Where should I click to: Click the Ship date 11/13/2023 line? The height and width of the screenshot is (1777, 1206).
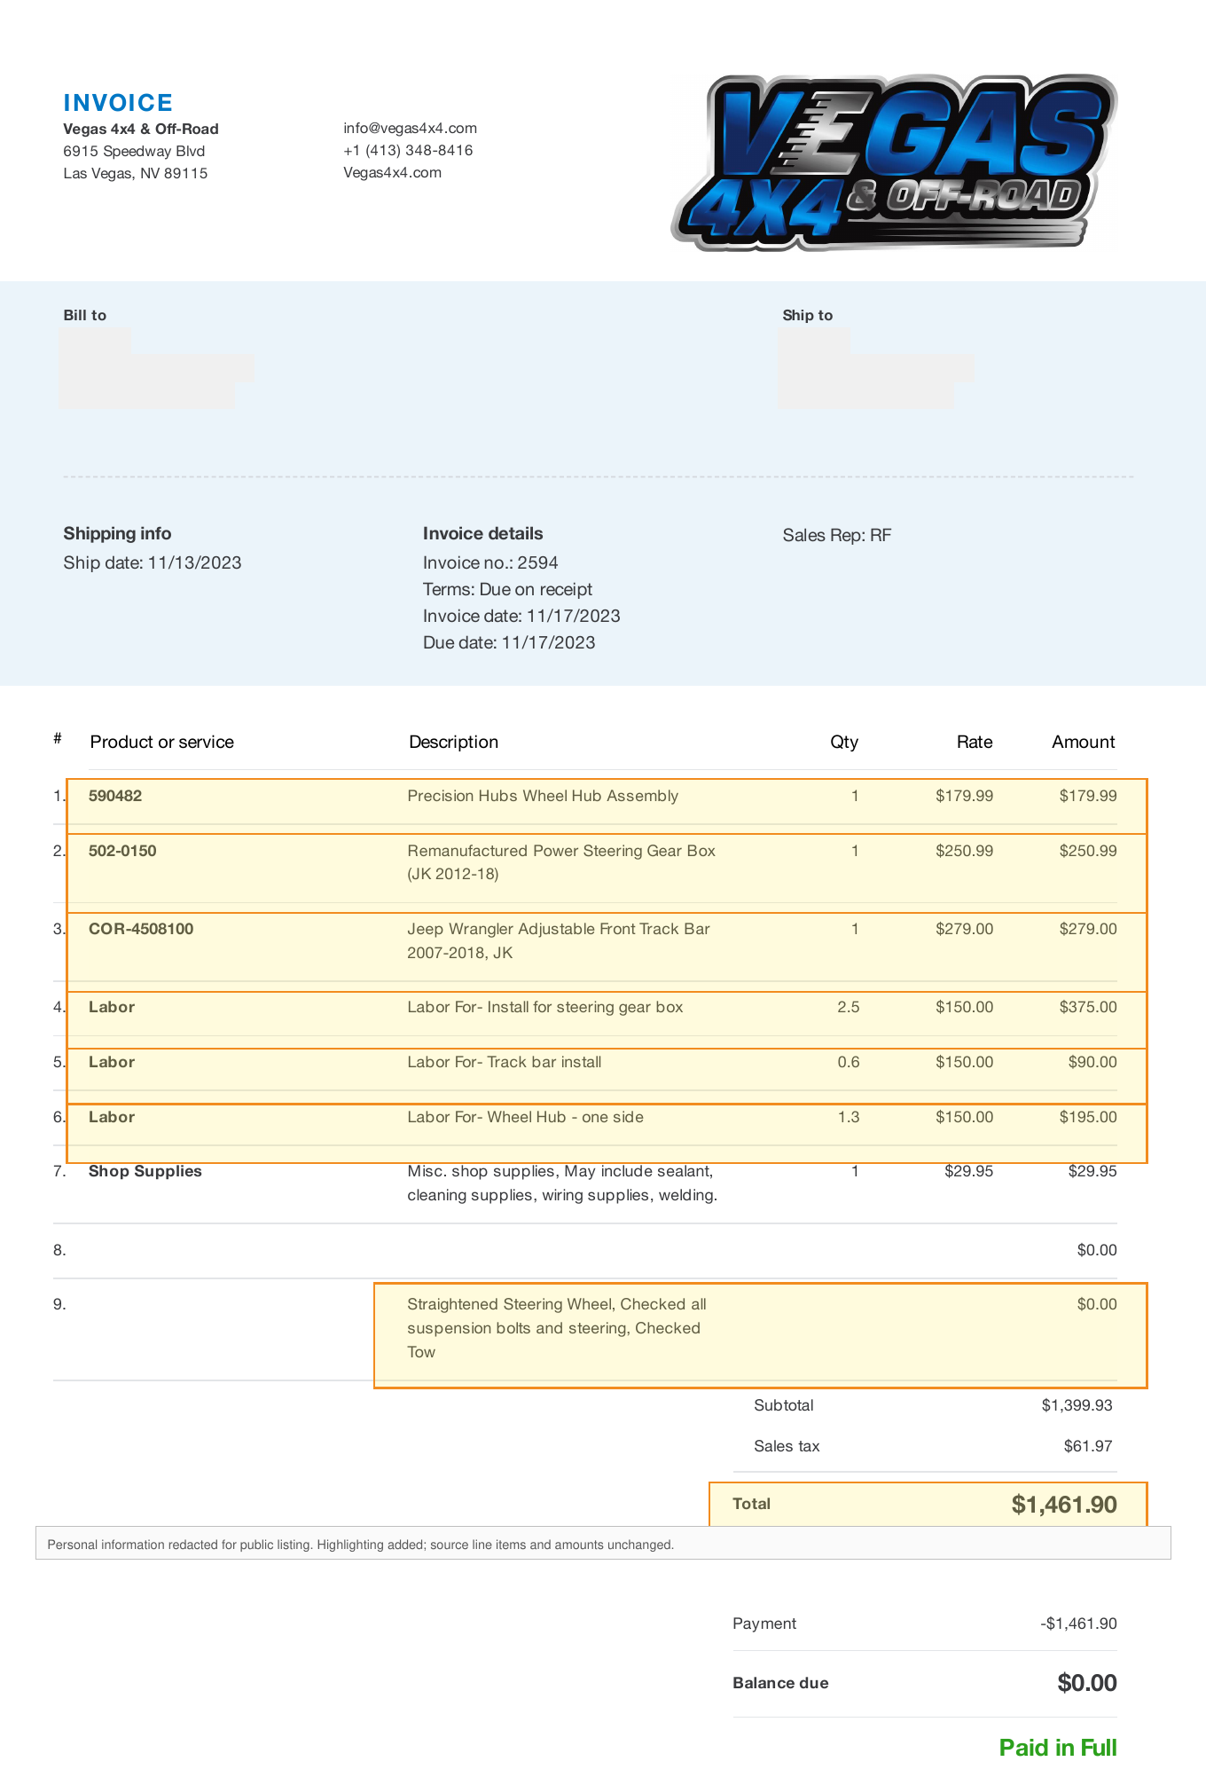(x=153, y=562)
